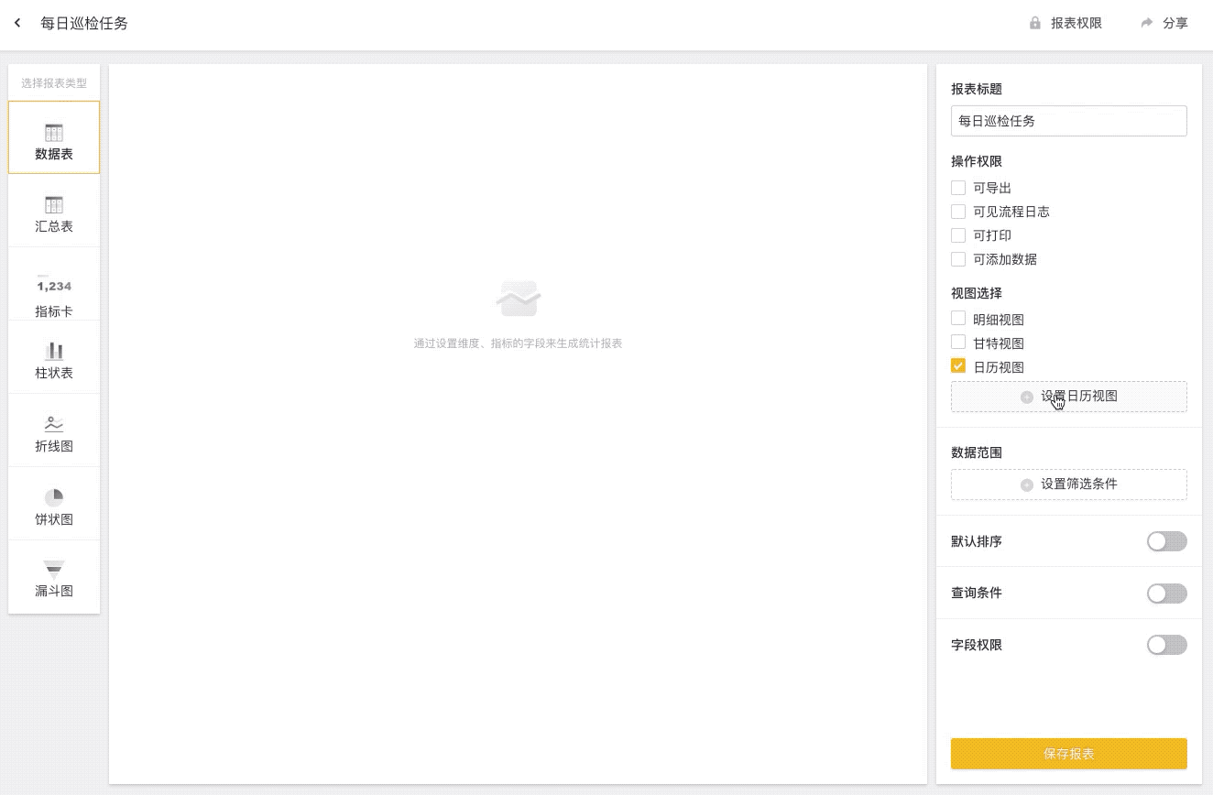Open the 设置日历视图 settings button
Screen dimensions: 1213x795
[x=1069, y=397]
